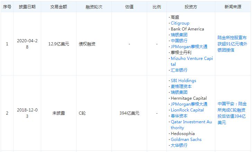Click the 估值 column header
This screenshot has height=152, width=252.
click(129, 7)
